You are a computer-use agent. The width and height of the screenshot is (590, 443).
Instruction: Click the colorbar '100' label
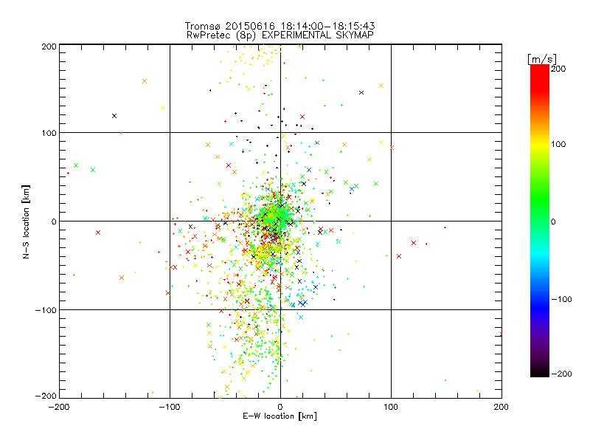click(558, 144)
